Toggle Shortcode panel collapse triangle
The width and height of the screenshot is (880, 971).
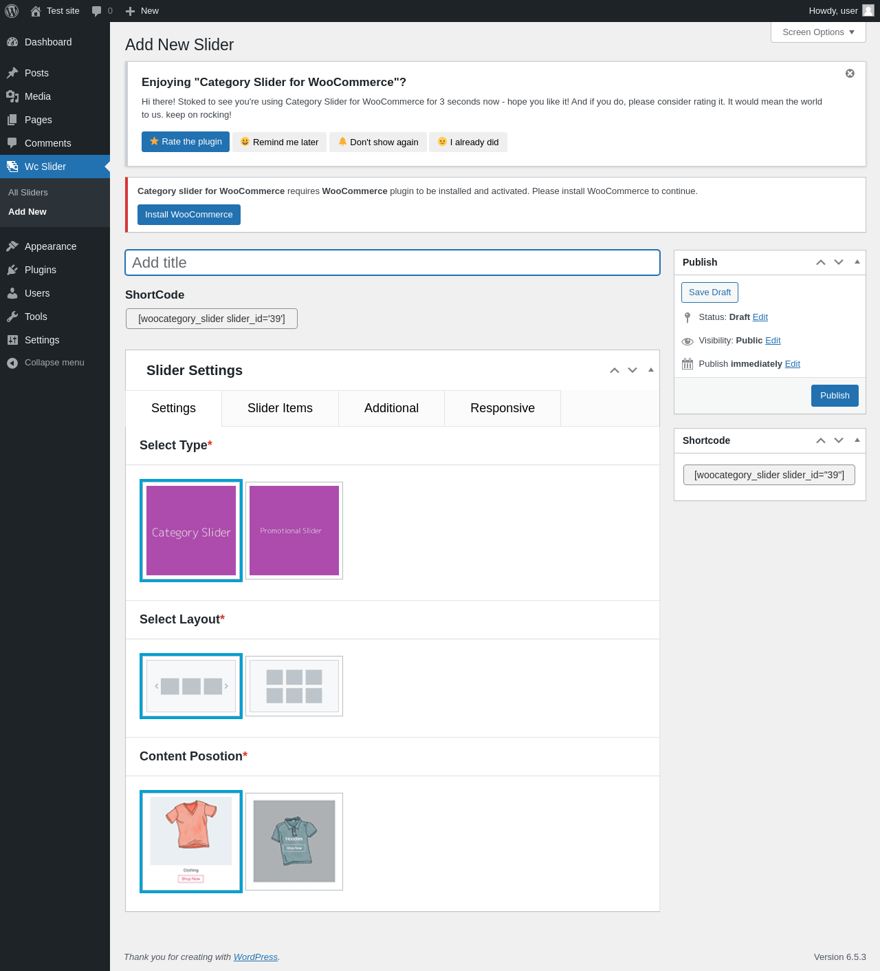(x=857, y=440)
